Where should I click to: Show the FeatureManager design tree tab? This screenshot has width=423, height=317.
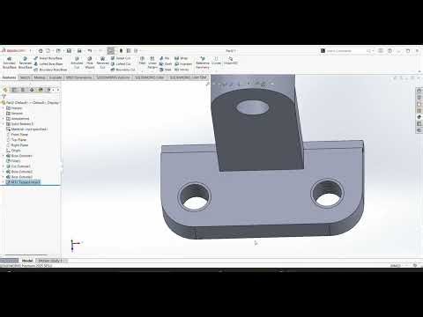click(5, 90)
